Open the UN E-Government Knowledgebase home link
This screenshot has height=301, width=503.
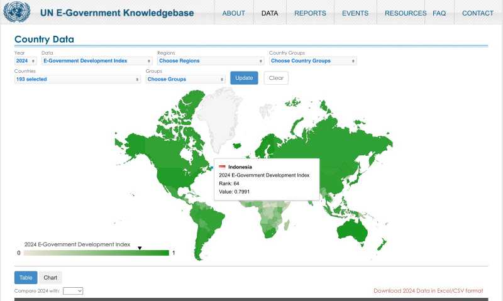(117, 13)
